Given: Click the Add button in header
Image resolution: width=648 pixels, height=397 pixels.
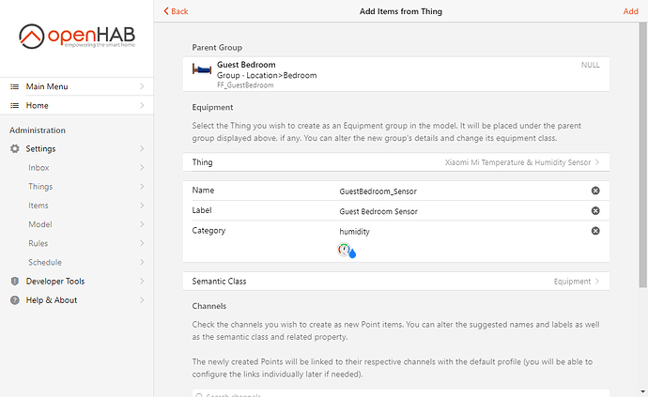Looking at the screenshot, I should pos(630,11).
